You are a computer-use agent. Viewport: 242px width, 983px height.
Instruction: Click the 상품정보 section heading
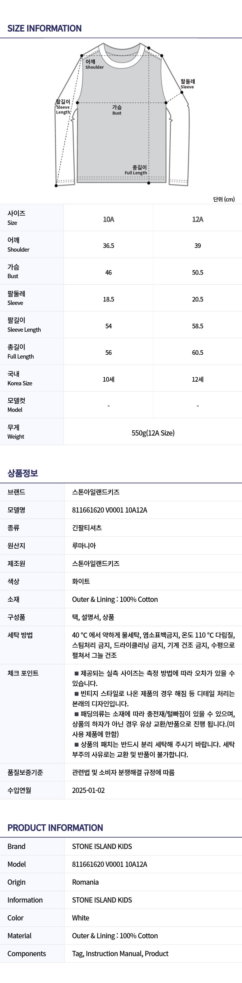[23, 473]
